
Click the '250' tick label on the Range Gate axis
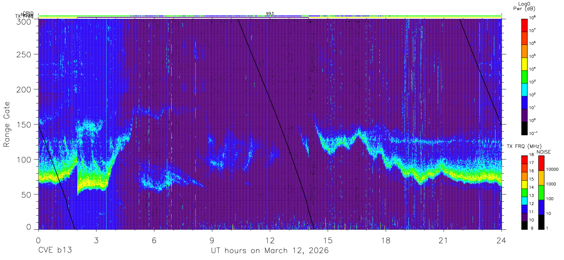pos(25,55)
